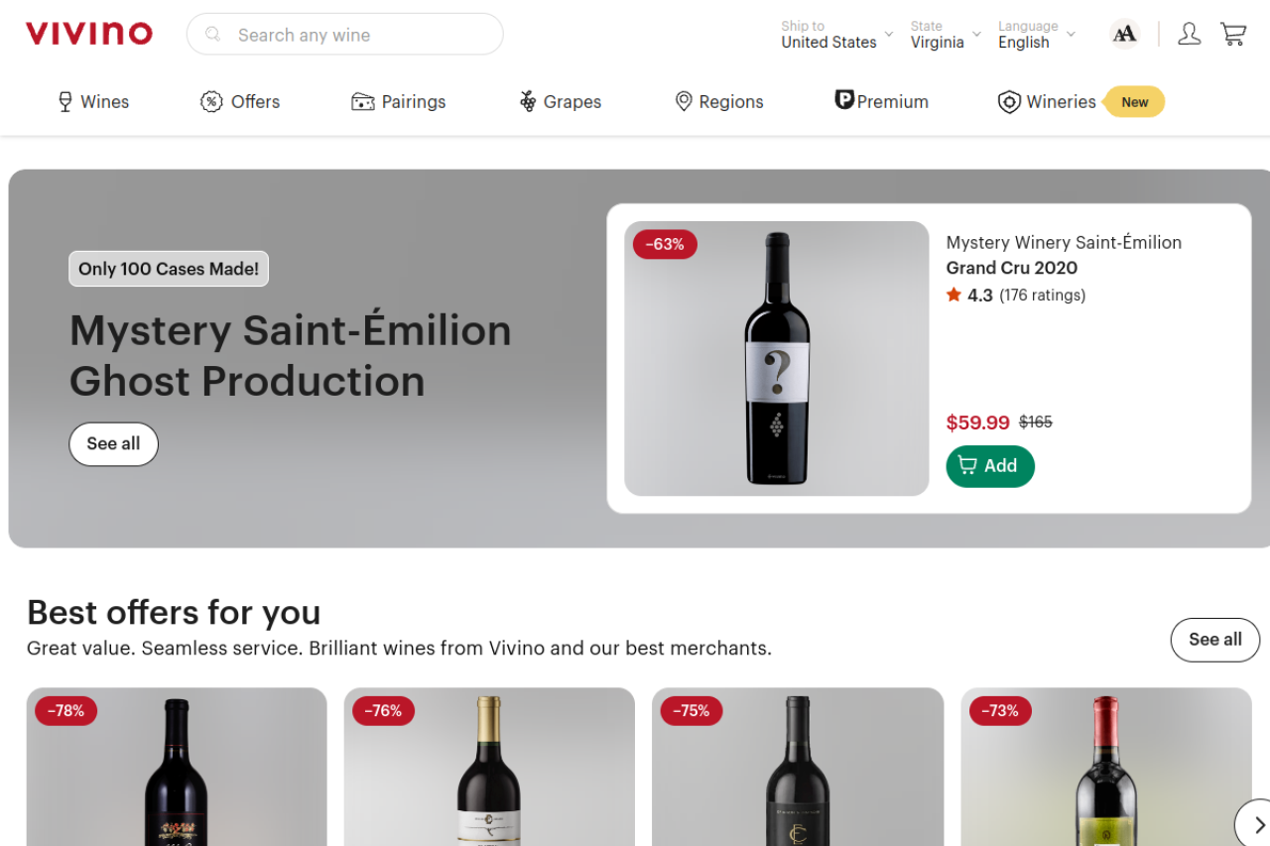Image resolution: width=1270 pixels, height=846 pixels.
Task: Expand the Ship to country dropdown
Action: point(836,35)
